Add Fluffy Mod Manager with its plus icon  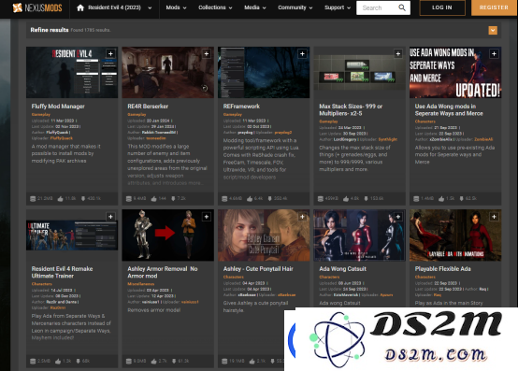coord(110,53)
